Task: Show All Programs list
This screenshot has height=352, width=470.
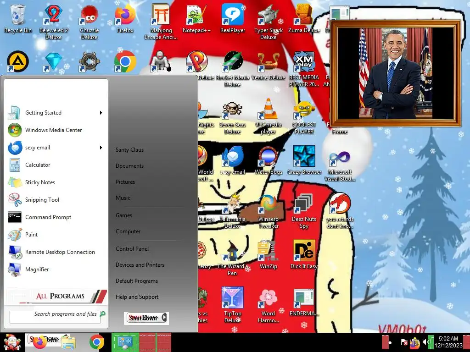Action: point(56,296)
